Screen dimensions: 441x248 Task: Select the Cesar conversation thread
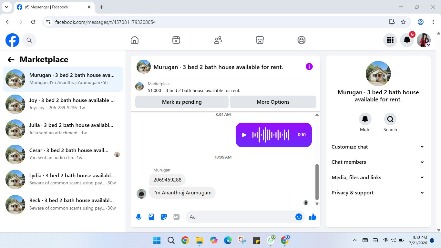pyautogui.click(x=63, y=154)
